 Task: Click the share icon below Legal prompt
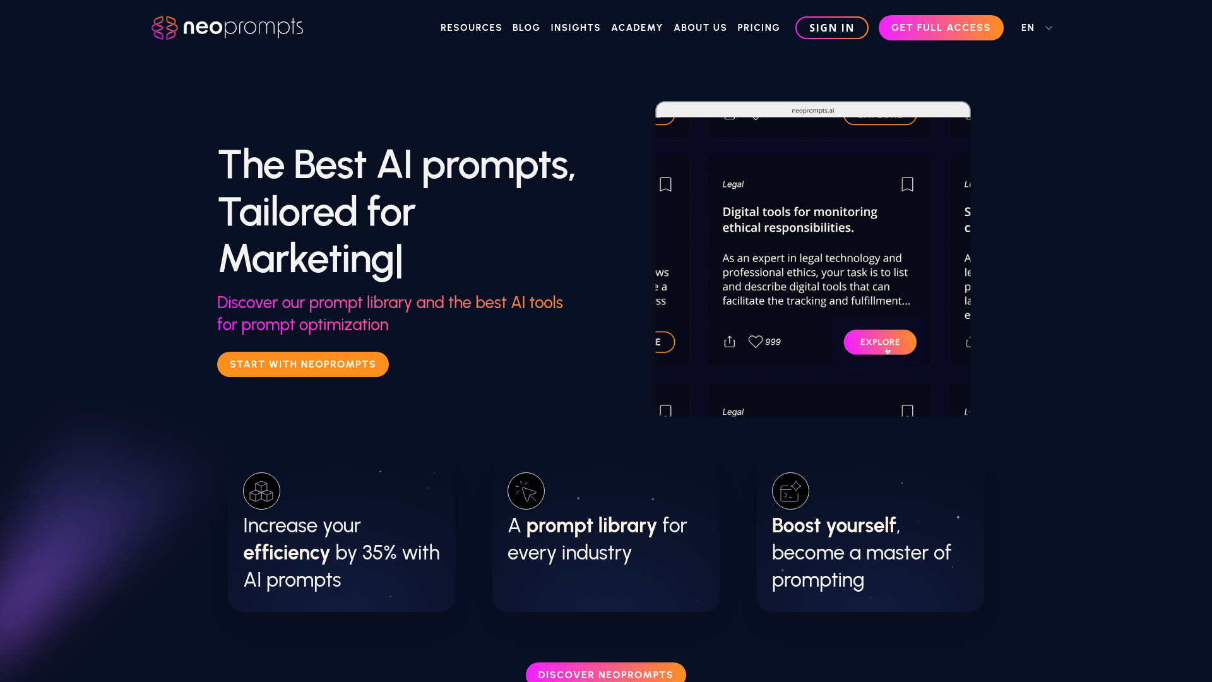729,340
